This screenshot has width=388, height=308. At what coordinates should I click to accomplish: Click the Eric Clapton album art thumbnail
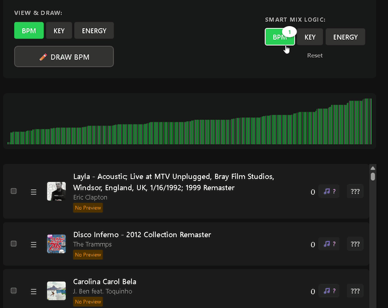[x=56, y=191]
